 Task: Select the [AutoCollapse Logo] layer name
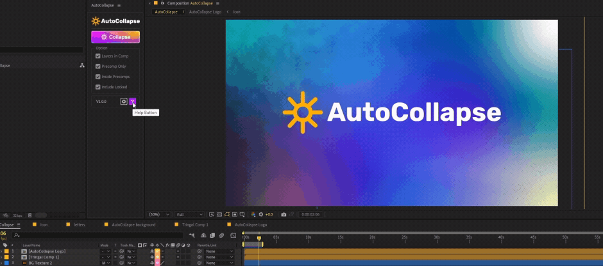47,251
